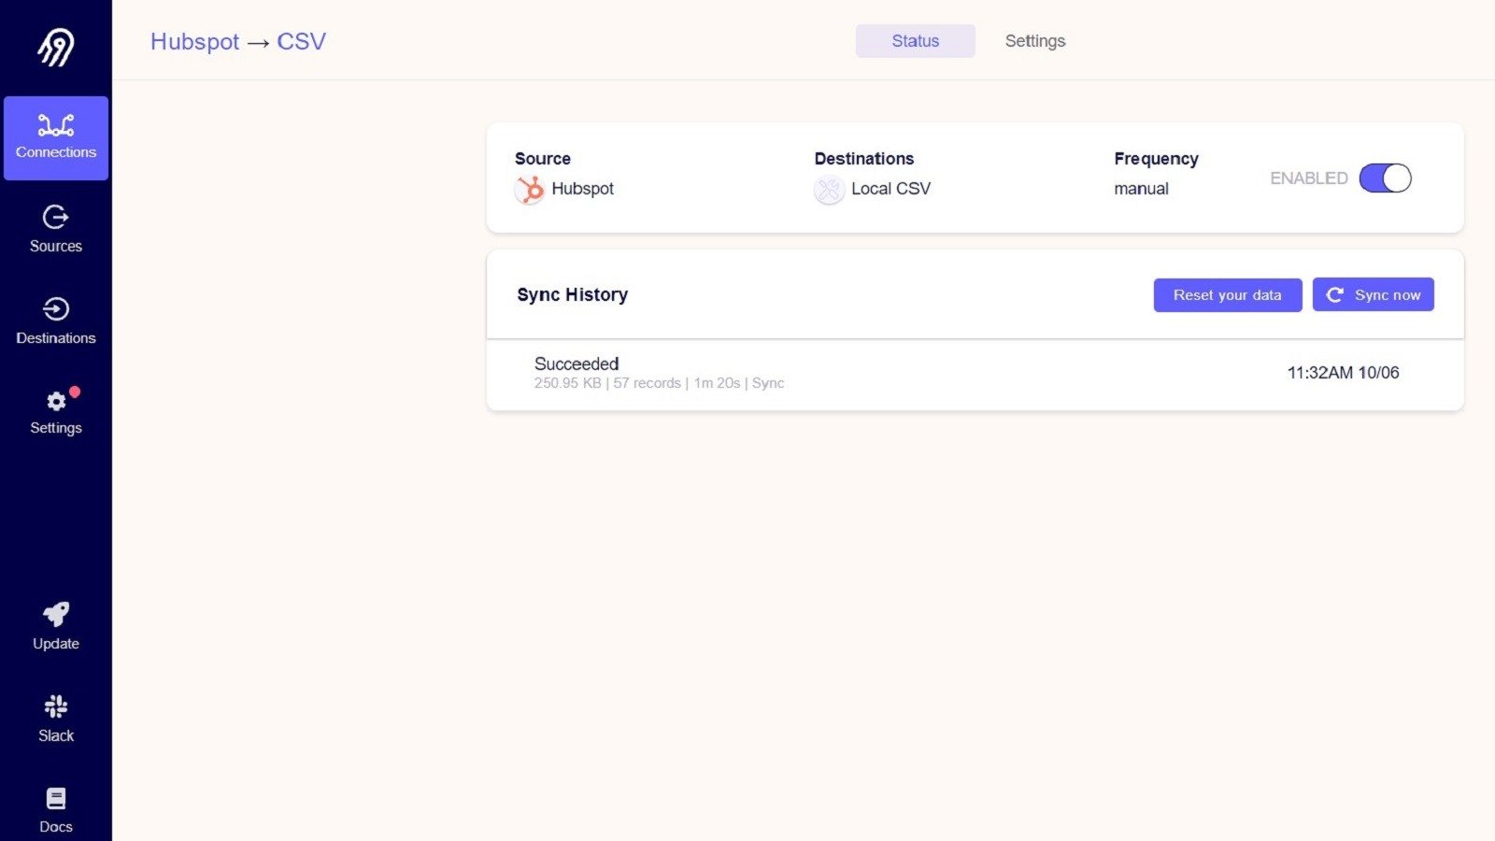
Task: Click the Hubspot source icon
Action: pyautogui.click(x=529, y=190)
